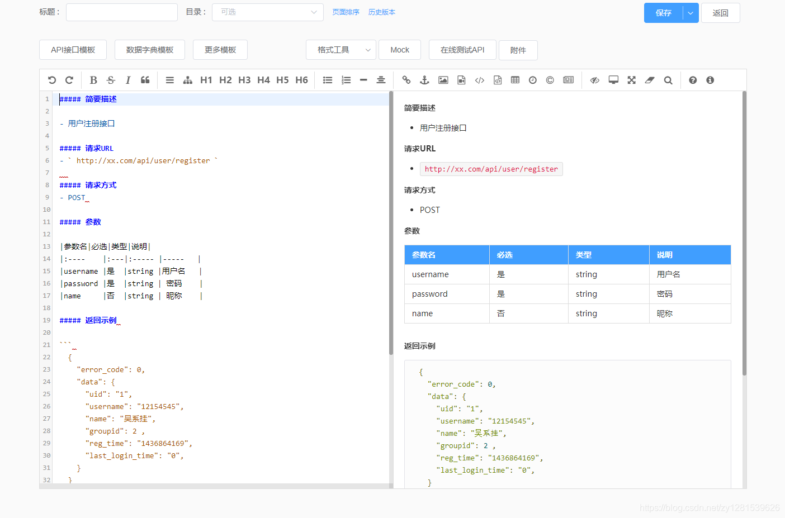Insert the API接口模板 template
Viewport: 785px width, 518px height.
pos(73,50)
